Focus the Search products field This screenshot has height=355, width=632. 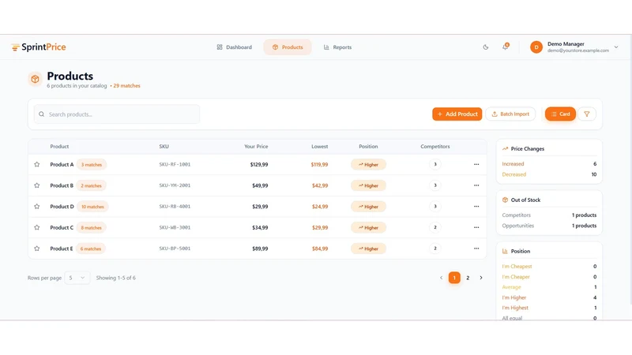coord(116,114)
